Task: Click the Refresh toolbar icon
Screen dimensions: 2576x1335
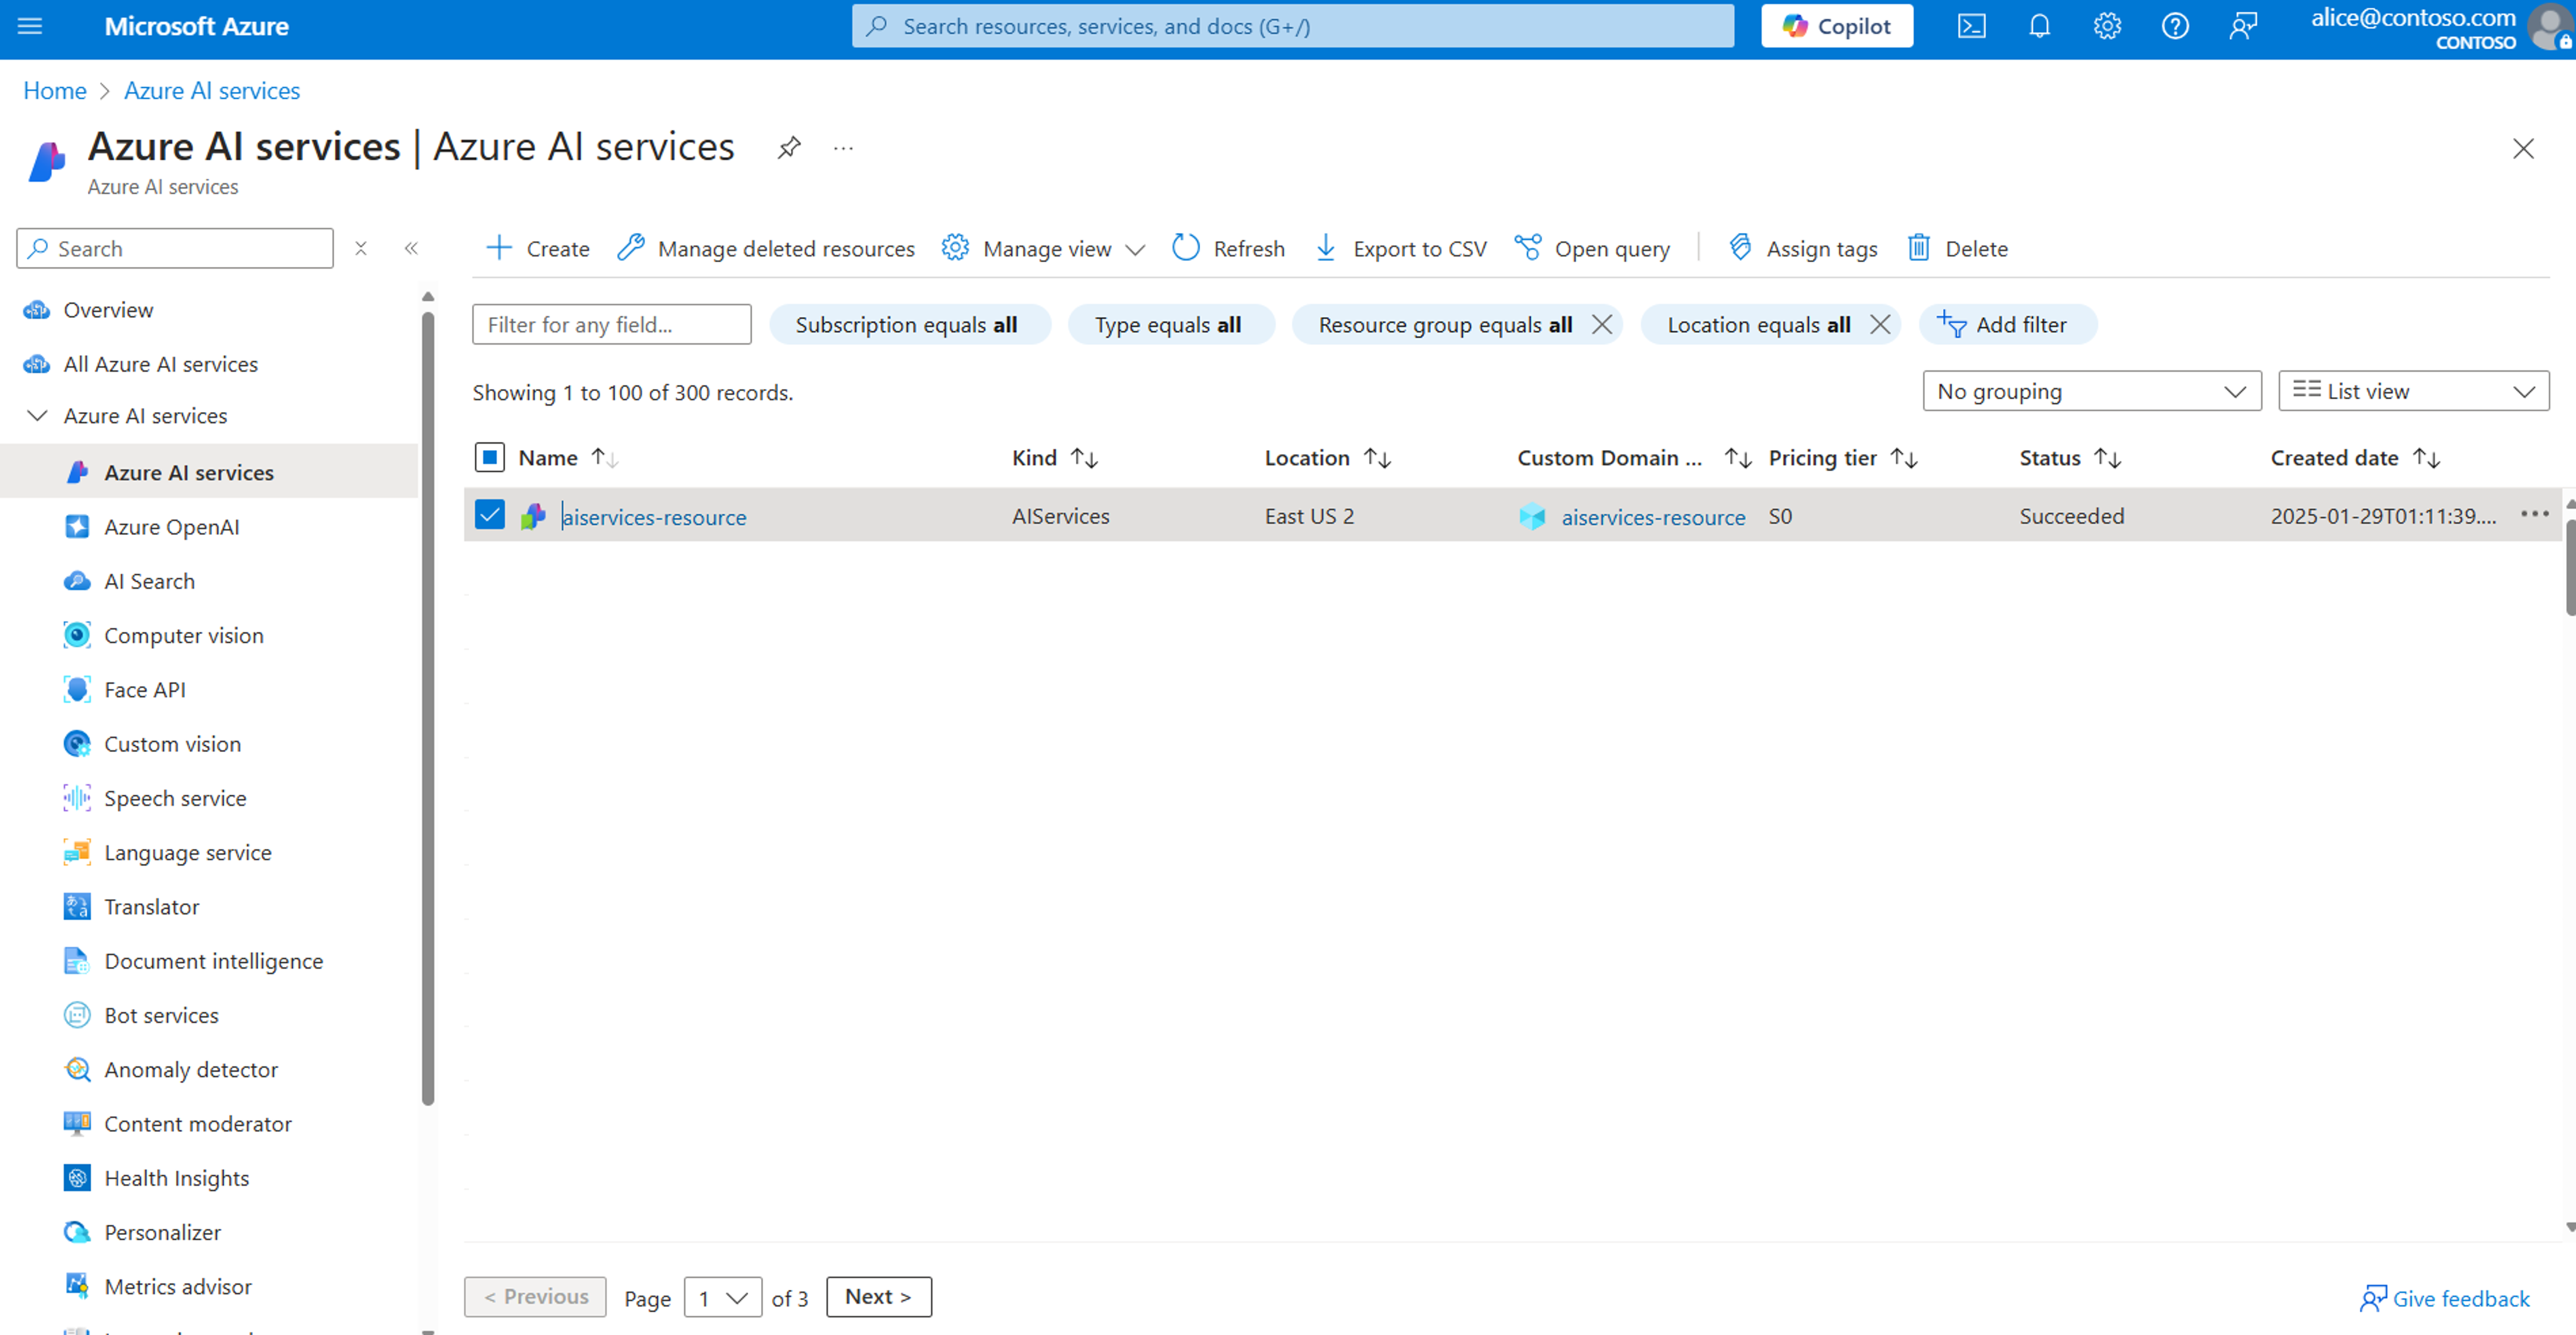Action: coord(1186,248)
